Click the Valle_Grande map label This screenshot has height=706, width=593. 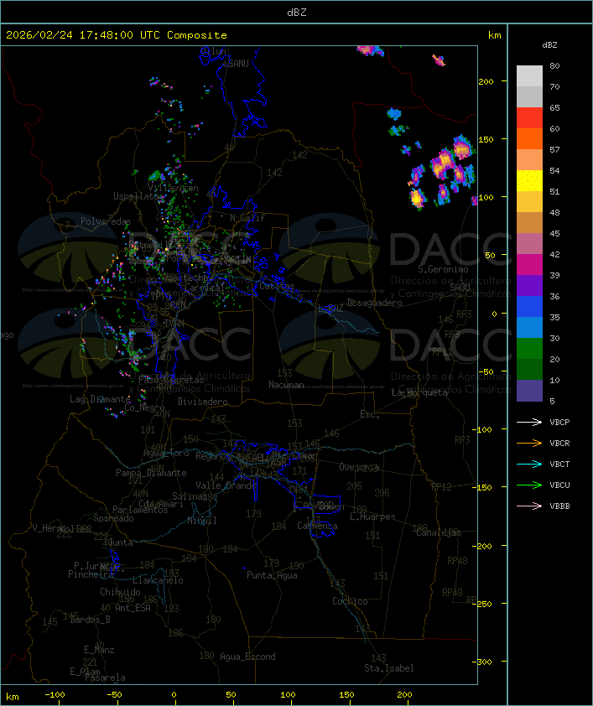click(x=226, y=485)
